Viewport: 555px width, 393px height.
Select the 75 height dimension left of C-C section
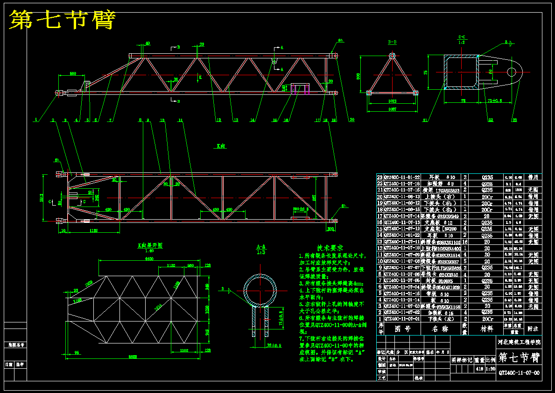tap(426, 72)
